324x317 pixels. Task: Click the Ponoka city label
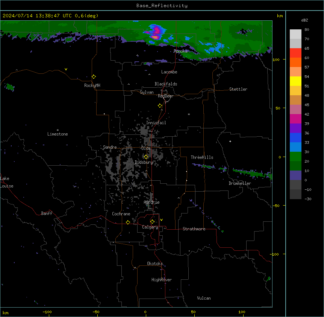pyautogui.click(x=180, y=51)
